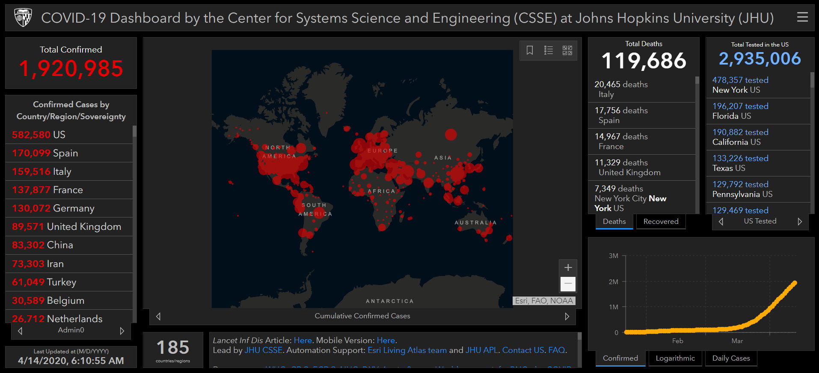This screenshot has height=373, width=819.
Task: Click the Johns Hopkins shield logo
Action: [23, 18]
